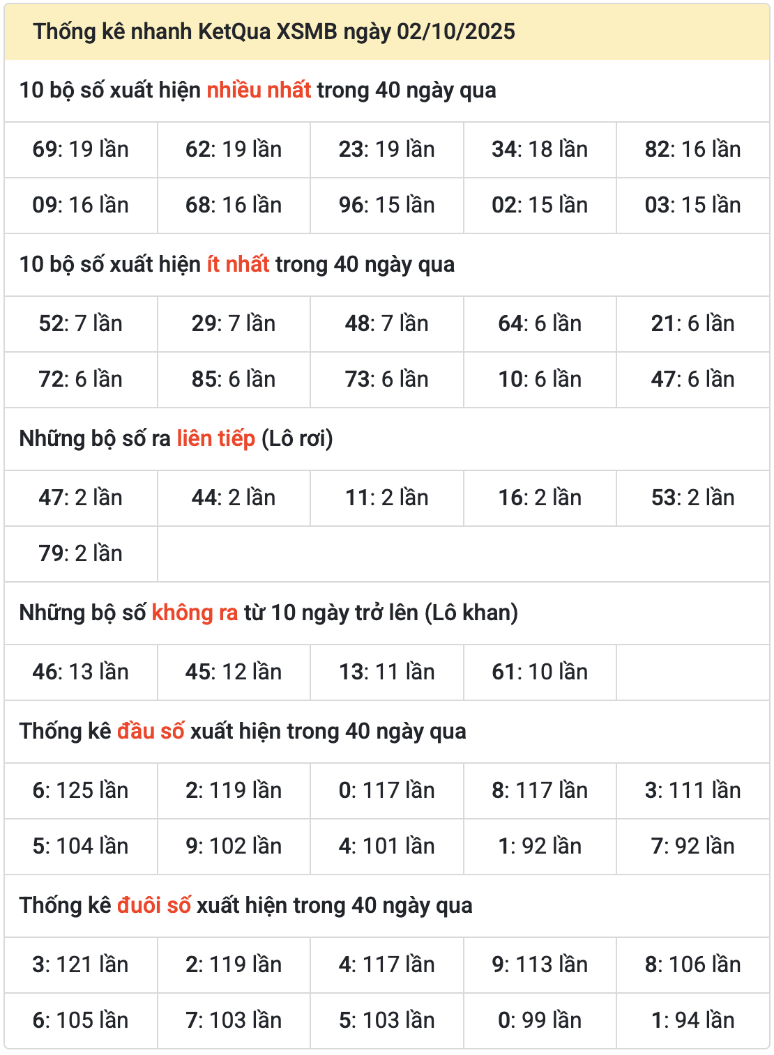Click the statistics title header for 02/10/2025
Screen dimensions: 774x1055
(274, 31)
